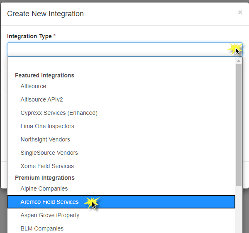Image resolution: width=249 pixels, height=233 pixels.
Task: Open the Integration Type dropdown field
Action: click(125, 50)
